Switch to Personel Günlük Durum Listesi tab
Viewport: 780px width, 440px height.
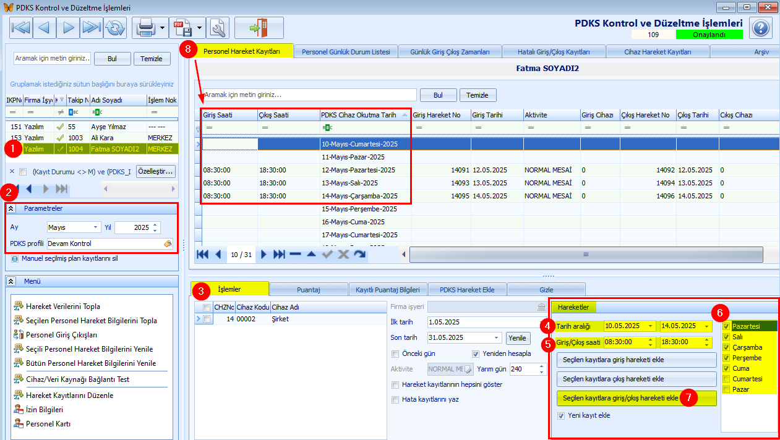(x=346, y=52)
